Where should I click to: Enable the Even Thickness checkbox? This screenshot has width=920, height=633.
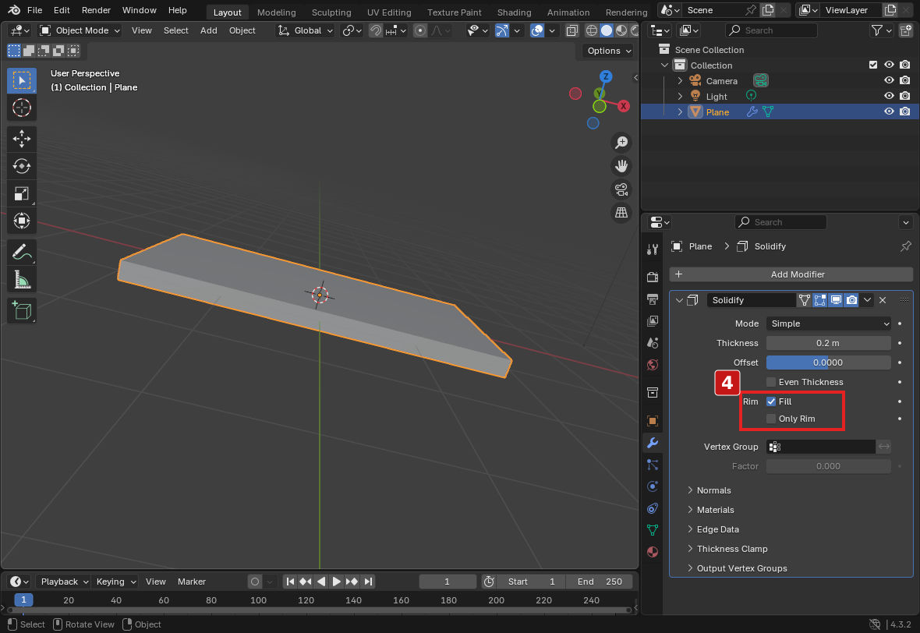(771, 382)
